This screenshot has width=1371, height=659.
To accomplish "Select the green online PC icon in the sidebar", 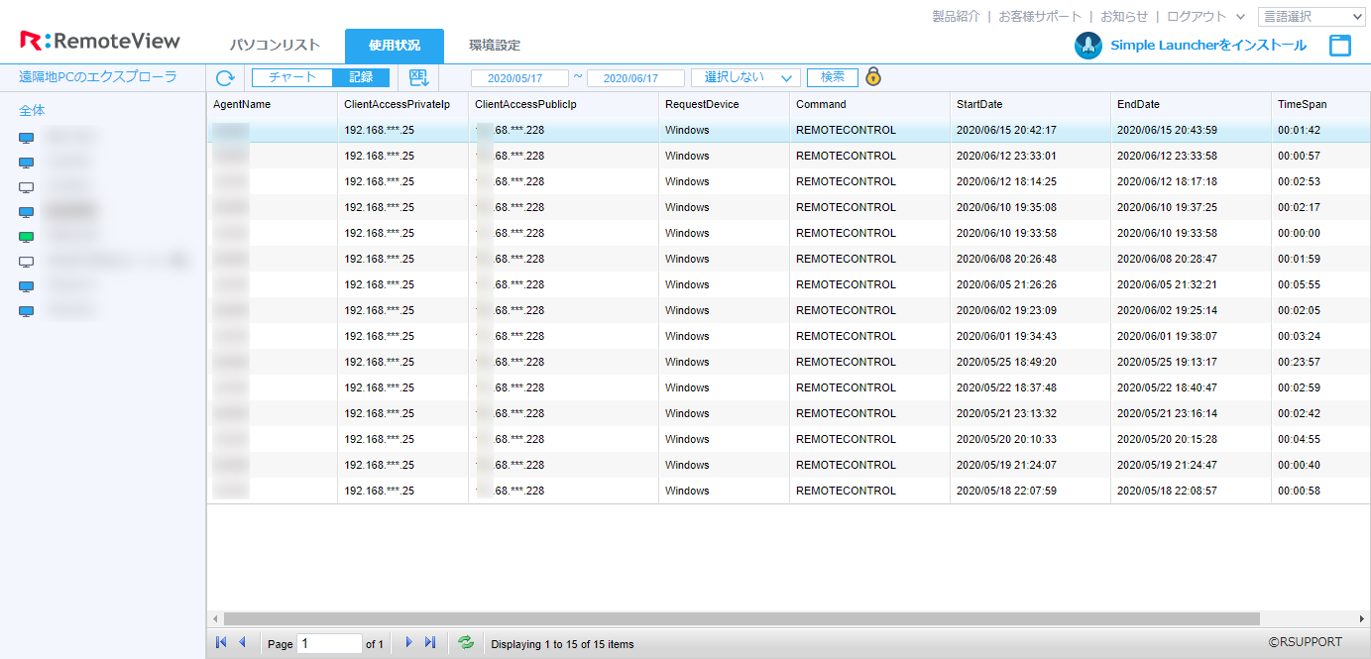I will pyautogui.click(x=26, y=236).
